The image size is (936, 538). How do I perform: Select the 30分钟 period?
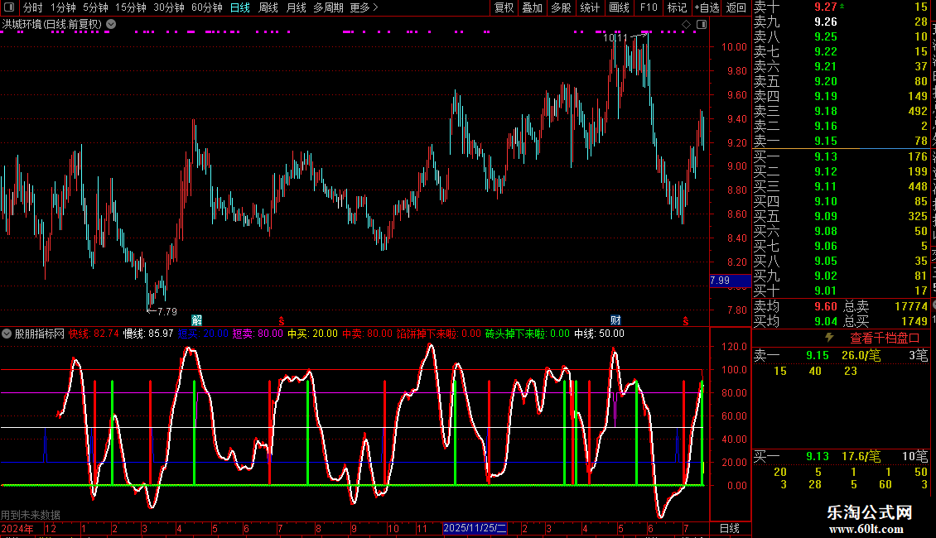tap(168, 7)
